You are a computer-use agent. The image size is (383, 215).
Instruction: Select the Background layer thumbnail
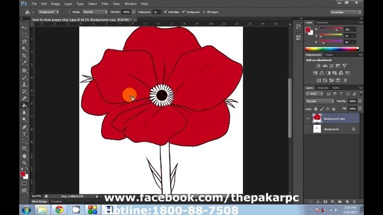pos(317,129)
